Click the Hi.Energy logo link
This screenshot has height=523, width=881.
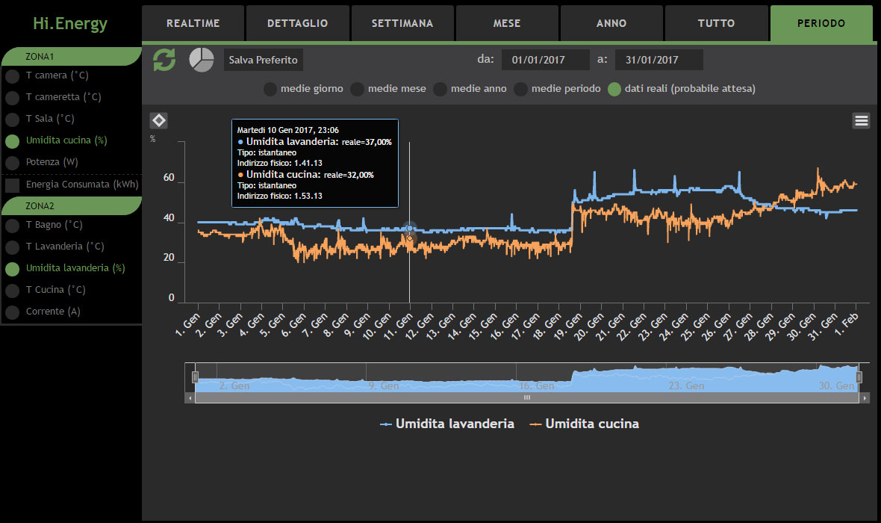tap(70, 23)
